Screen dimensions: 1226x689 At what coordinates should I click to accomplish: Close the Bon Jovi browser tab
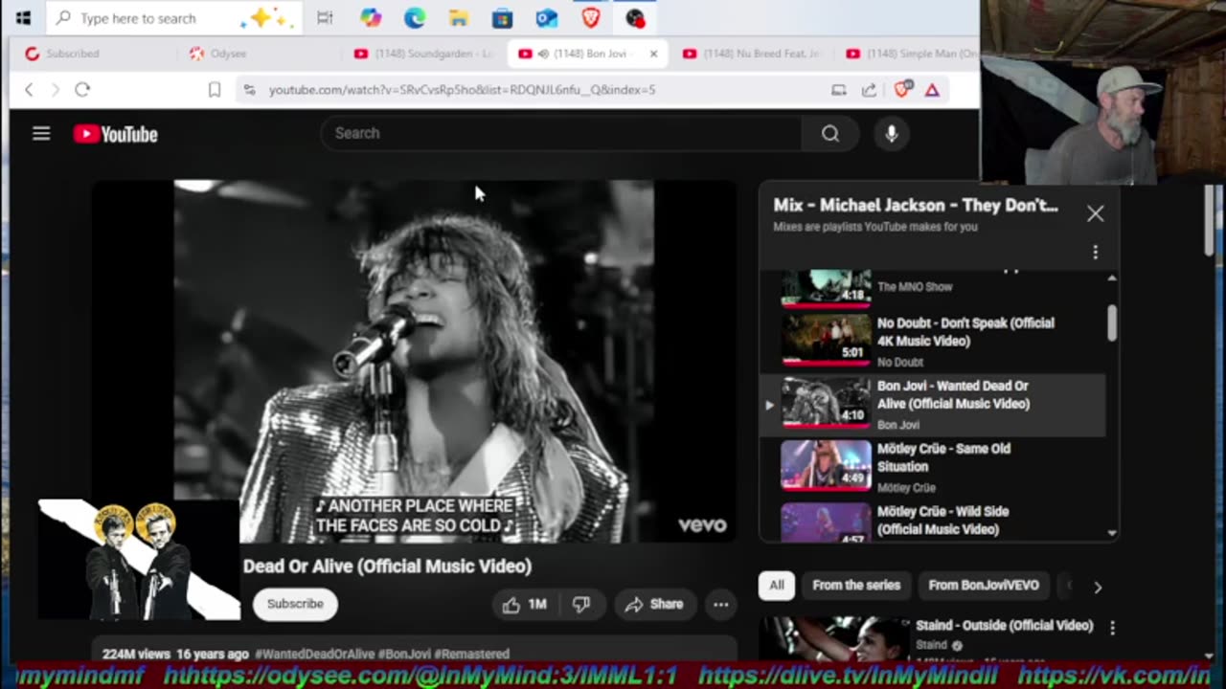pyautogui.click(x=653, y=54)
